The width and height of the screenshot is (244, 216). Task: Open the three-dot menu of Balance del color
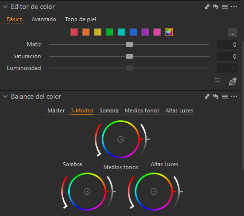(x=234, y=96)
